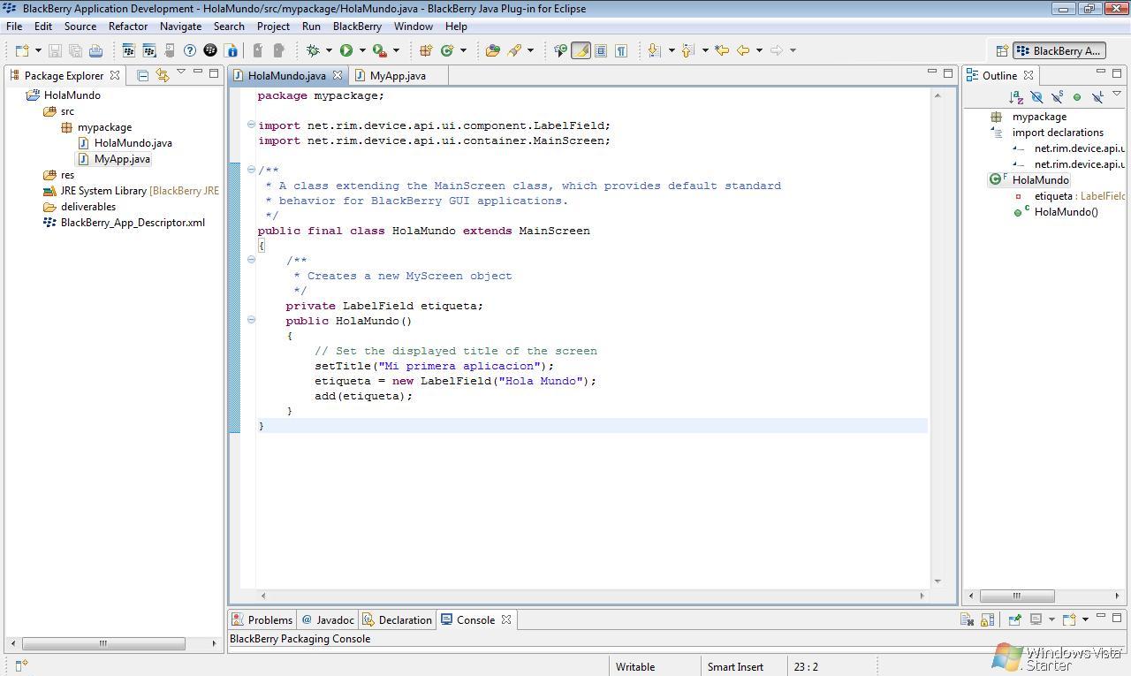Screen dimensions: 1131x676
Task: Click the Sort alphabetically icon in Outline
Action: [x=1016, y=97]
